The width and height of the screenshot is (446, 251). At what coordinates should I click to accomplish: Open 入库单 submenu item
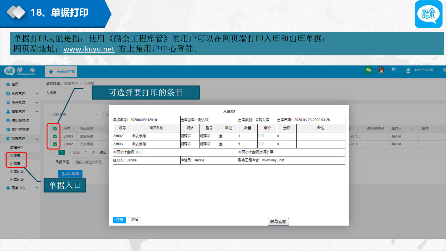pos(15,155)
